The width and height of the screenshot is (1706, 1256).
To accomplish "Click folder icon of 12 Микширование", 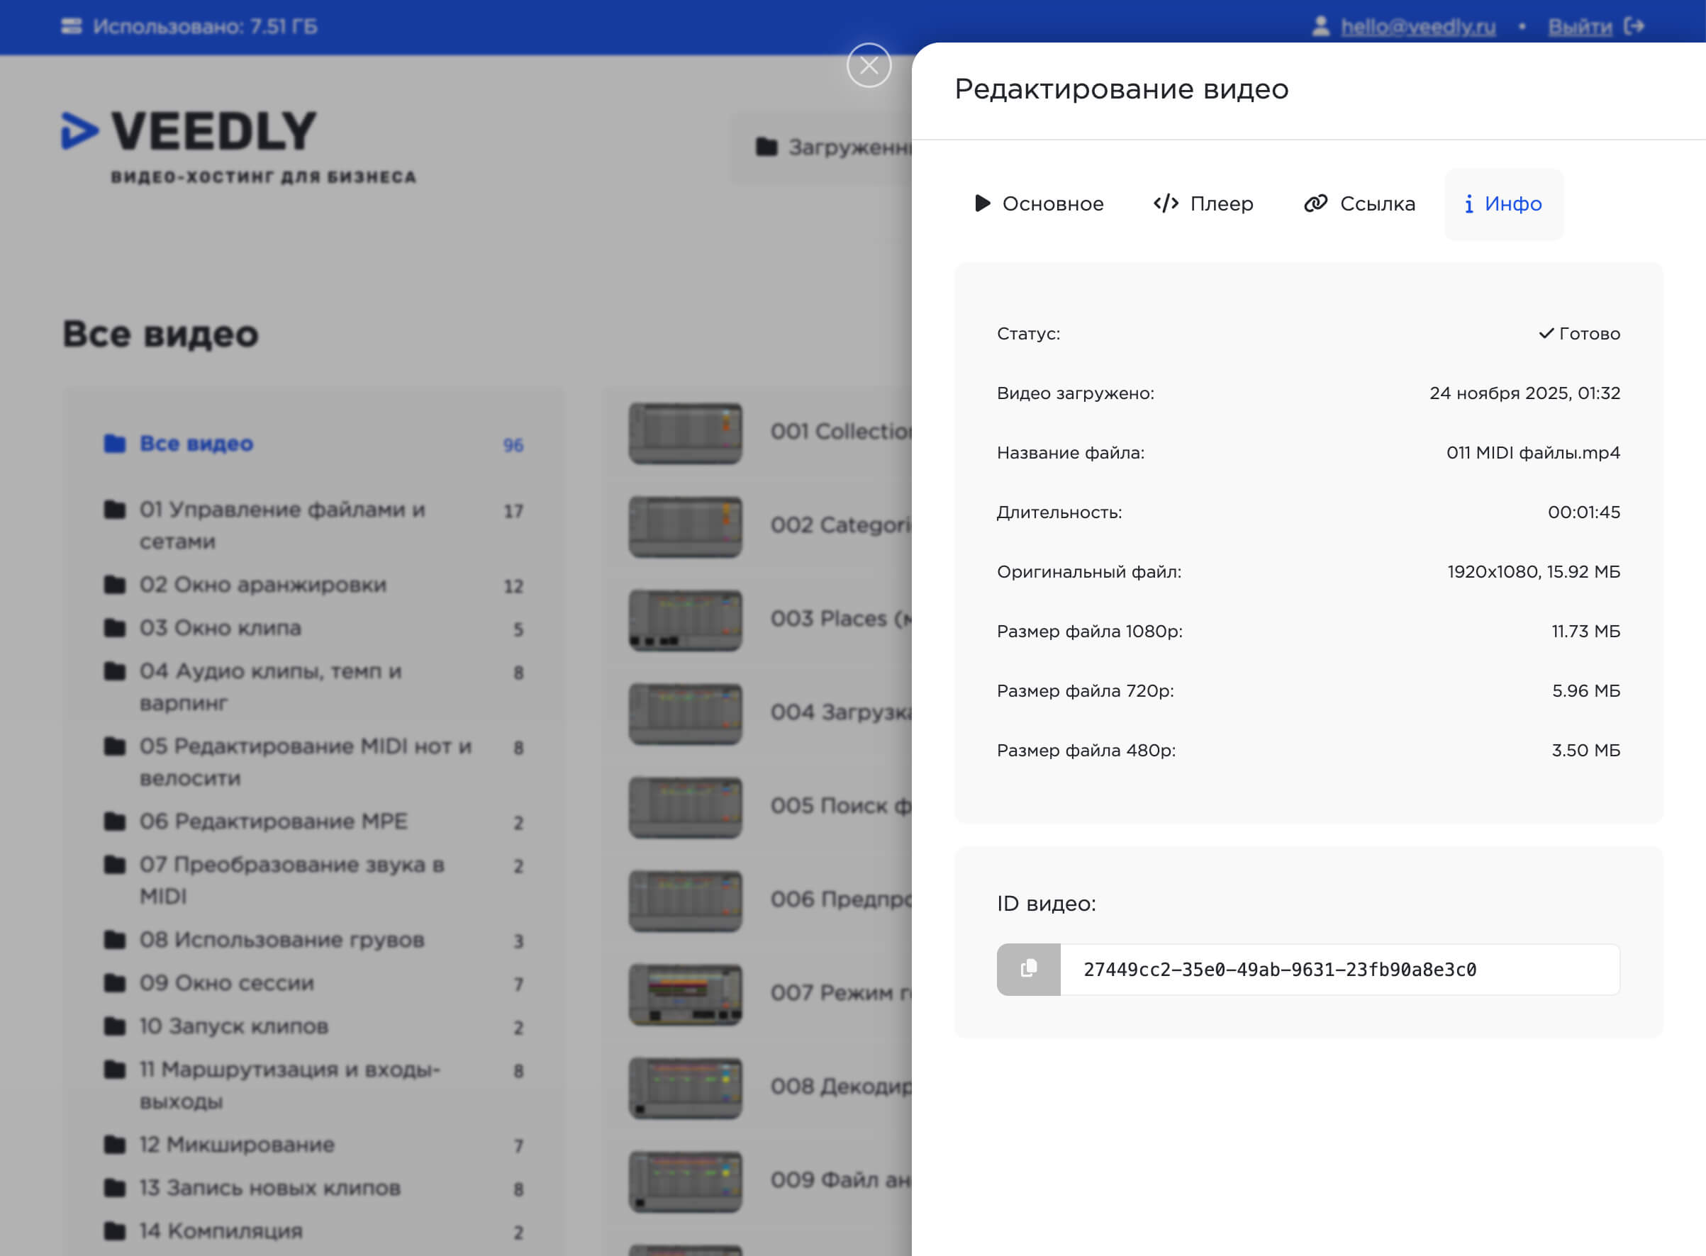I will pyautogui.click(x=115, y=1144).
